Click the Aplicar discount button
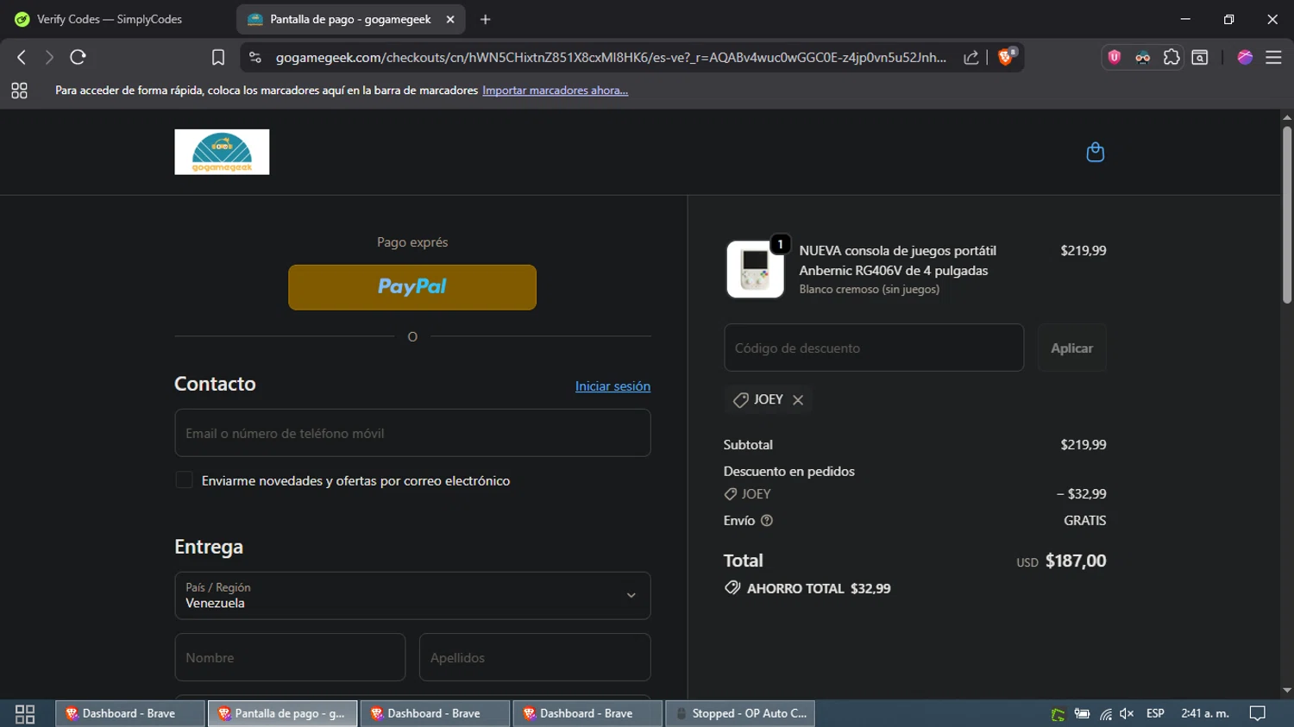 [x=1071, y=348]
